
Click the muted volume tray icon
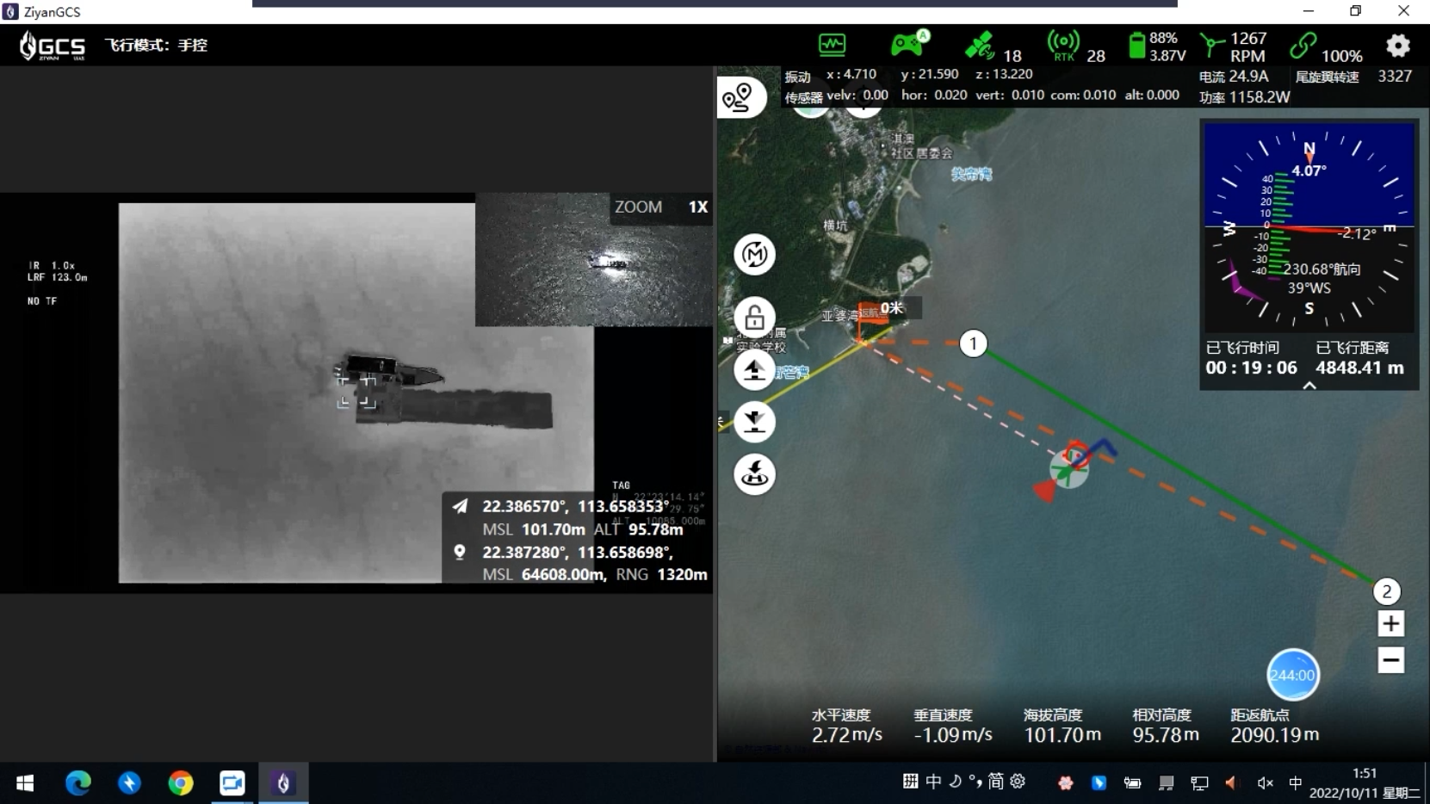pos(1265,783)
